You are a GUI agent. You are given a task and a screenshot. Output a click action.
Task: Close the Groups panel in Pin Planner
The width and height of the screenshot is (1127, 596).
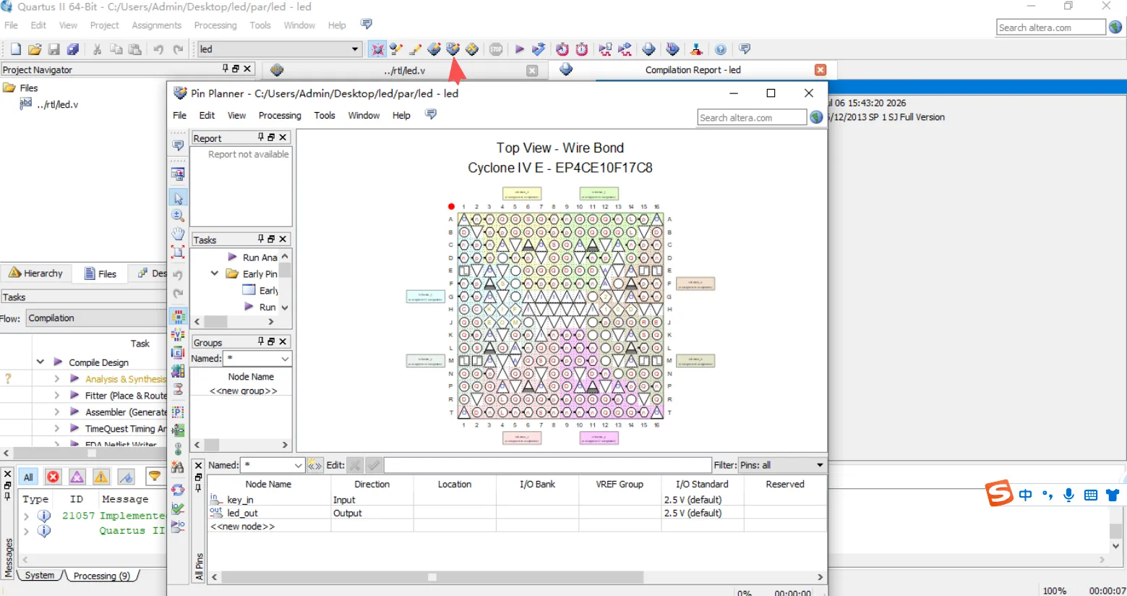tap(283, 341)
